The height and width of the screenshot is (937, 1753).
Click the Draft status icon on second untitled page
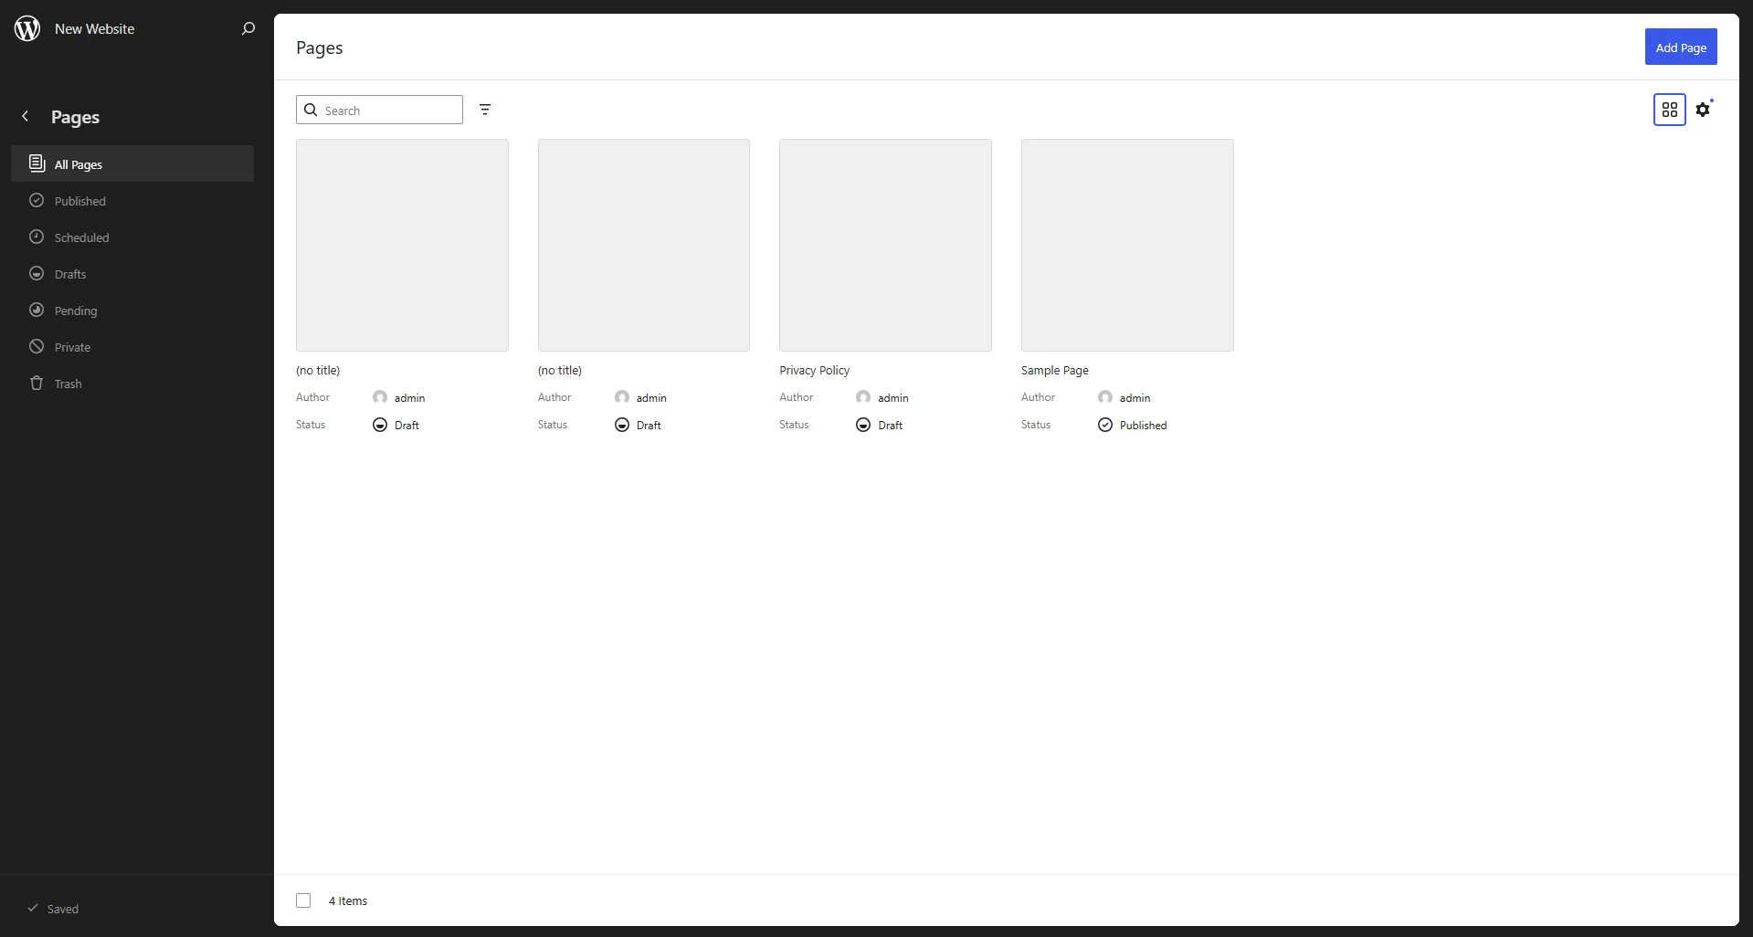[622, 425]
